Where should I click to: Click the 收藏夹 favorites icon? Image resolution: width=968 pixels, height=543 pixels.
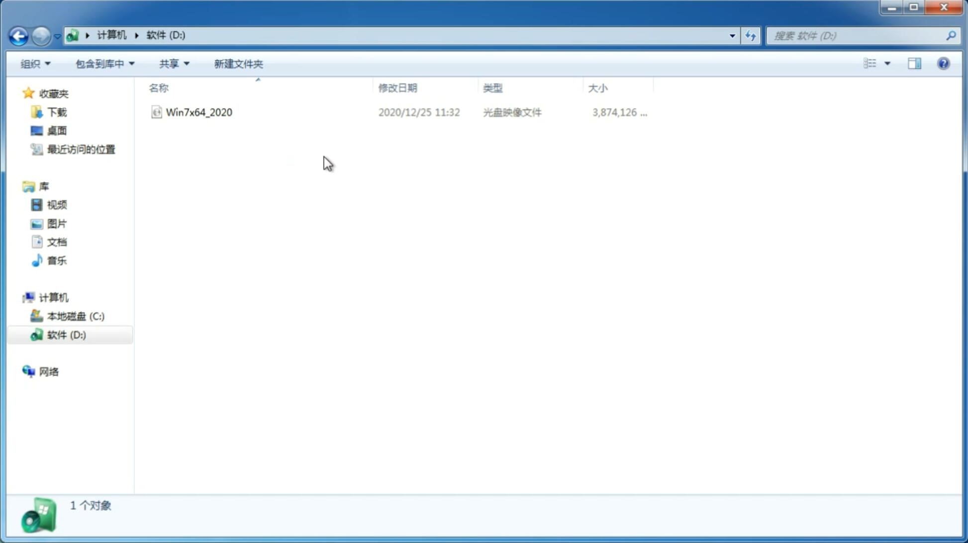point(29,93)
